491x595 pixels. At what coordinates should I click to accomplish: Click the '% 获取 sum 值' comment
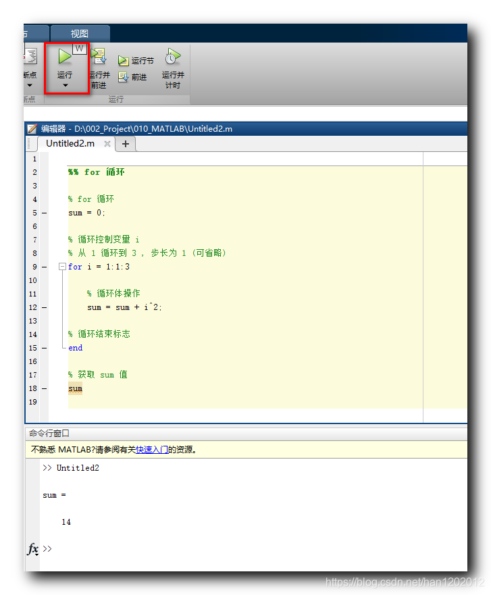tap(98, 375)
